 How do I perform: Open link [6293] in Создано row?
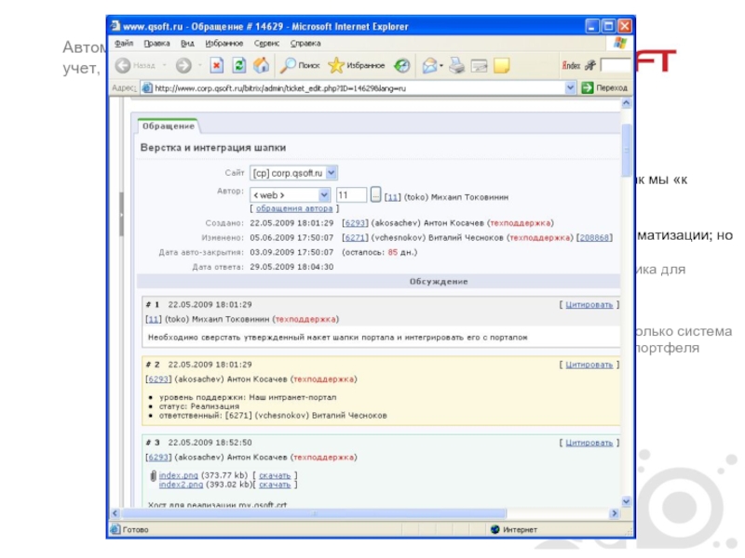tap(355, 223)
